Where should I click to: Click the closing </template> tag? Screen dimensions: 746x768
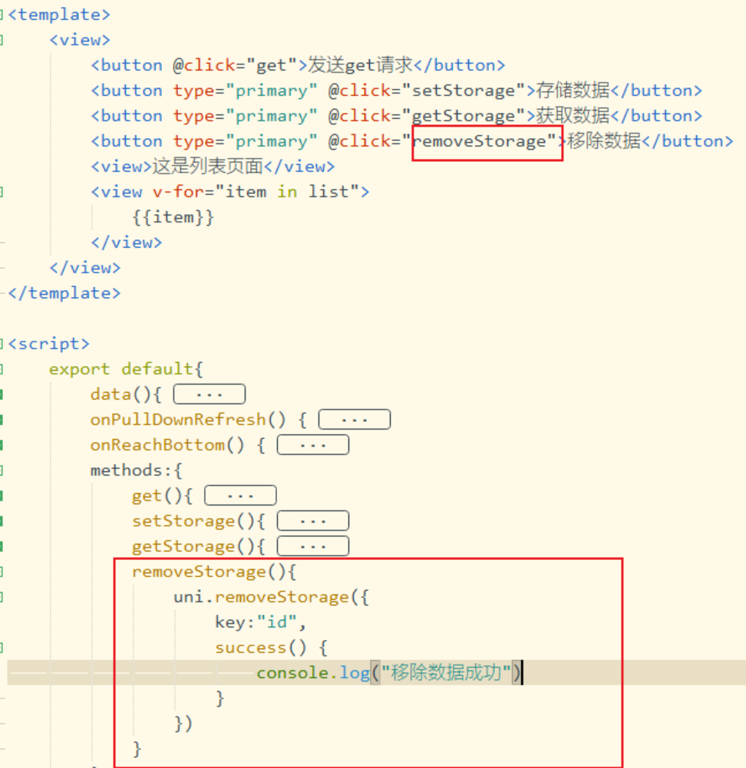tap(64, 293)
